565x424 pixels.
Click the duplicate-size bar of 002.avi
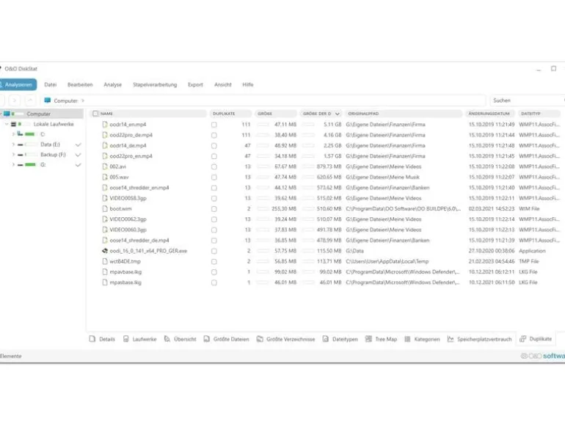(x=308, y=167)
